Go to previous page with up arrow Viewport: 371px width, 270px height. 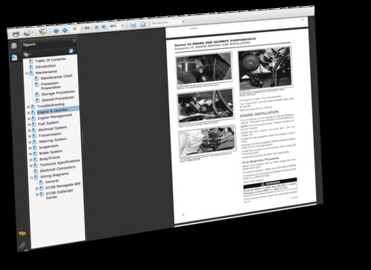coord(56,30)
